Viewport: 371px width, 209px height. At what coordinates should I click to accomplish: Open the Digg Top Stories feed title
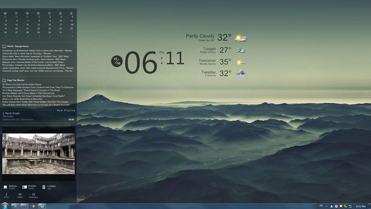coord(16,80)
